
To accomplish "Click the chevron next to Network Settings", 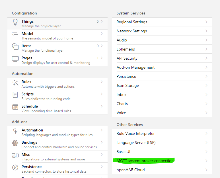I will pos(206,31).
